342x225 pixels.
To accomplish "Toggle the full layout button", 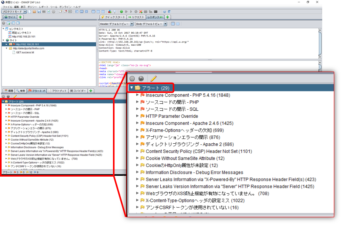I will [86, 12].
